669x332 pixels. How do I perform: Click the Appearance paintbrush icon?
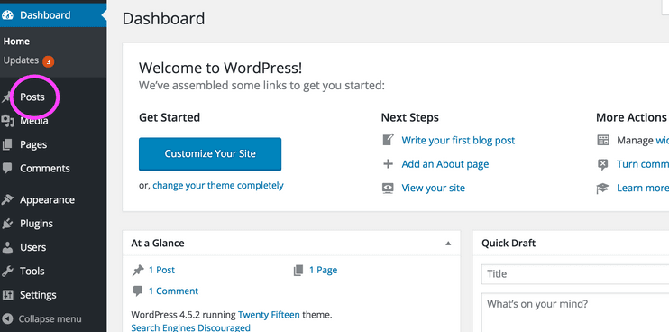(7, 199)
